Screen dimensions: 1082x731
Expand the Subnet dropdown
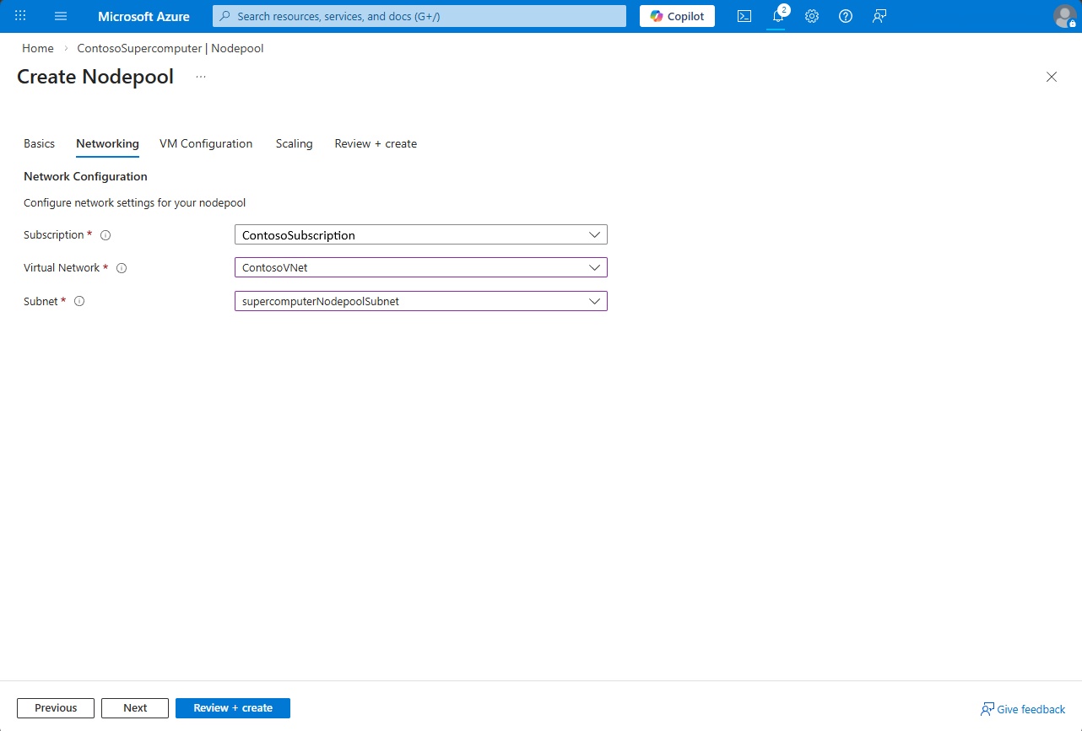421,301
